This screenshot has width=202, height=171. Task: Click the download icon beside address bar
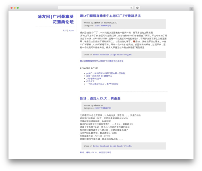[x=137, y=8]
